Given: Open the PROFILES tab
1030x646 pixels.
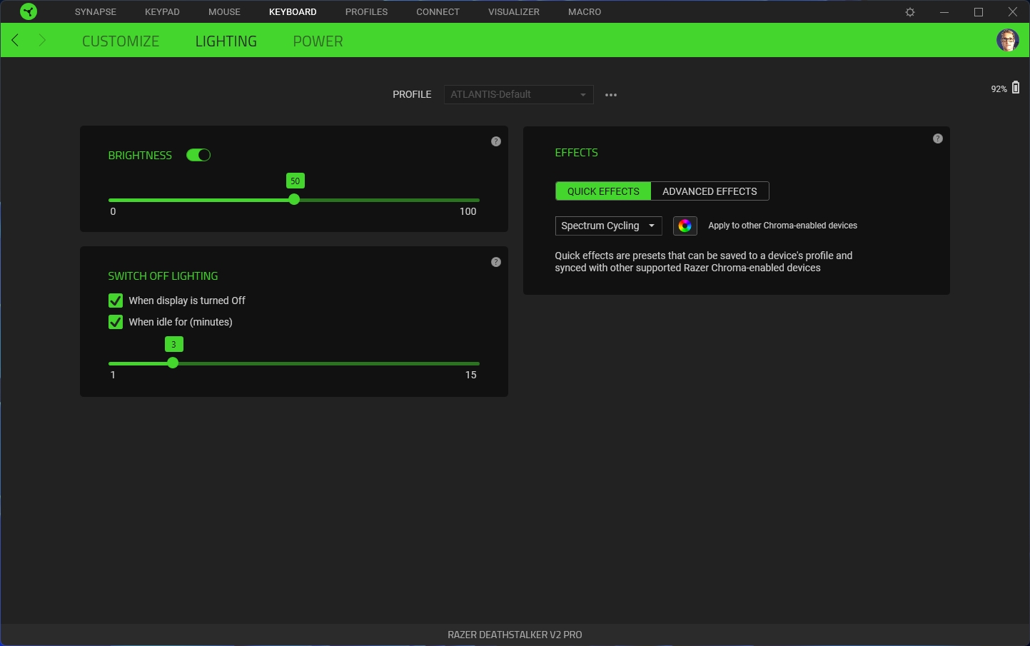Looking at the screenshot, I should [x=367, y=12].
